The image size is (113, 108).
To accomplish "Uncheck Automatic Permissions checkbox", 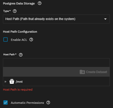I will point(6,102).
